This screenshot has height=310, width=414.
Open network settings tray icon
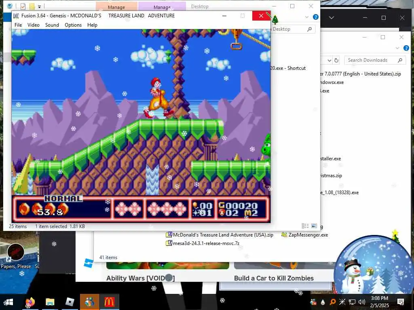click(352, 302)
